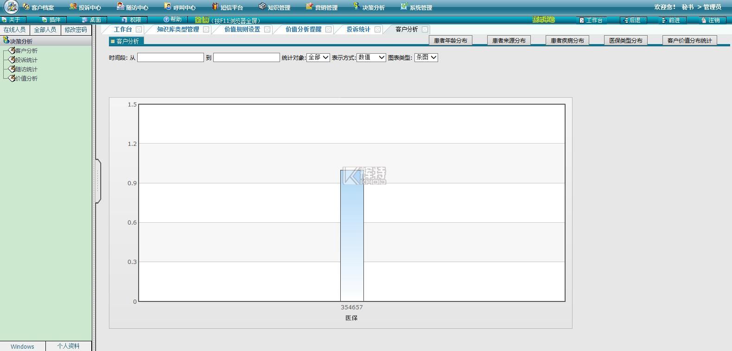The width and height of the screenshot is (732, 351).
Task: Click the 投诉中心 icon in top bar
Action: coord(73,7)
